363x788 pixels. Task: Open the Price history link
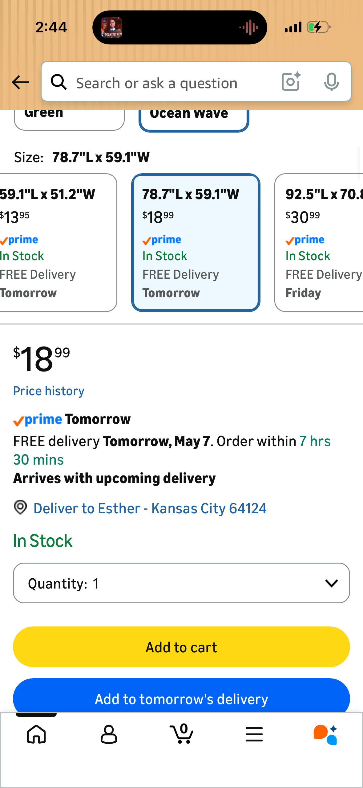coord(49,391)
